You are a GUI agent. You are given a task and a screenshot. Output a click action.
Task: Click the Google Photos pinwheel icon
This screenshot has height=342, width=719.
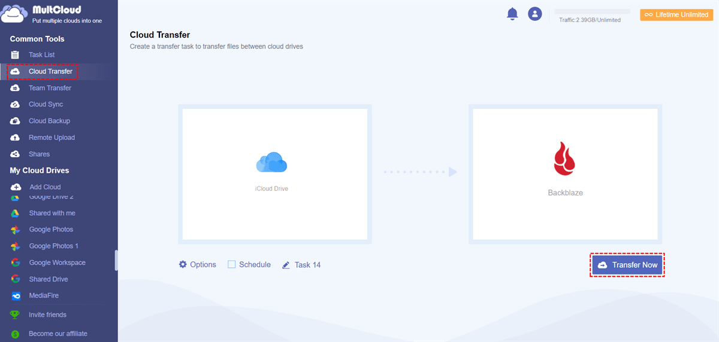tap(16, 230)
